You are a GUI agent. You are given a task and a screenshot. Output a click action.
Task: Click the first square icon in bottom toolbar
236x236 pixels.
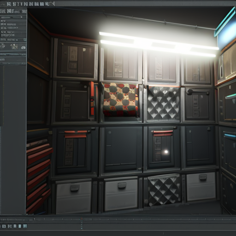4,226
